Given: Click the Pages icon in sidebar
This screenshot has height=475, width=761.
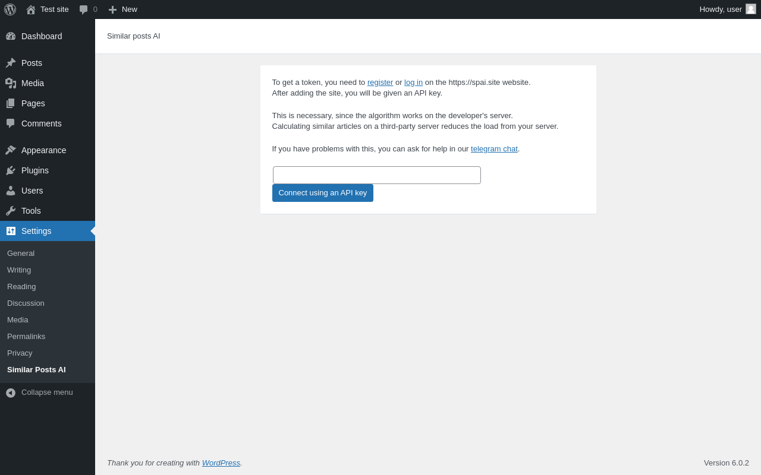Looking at the screenshot, I should point(11,103).
